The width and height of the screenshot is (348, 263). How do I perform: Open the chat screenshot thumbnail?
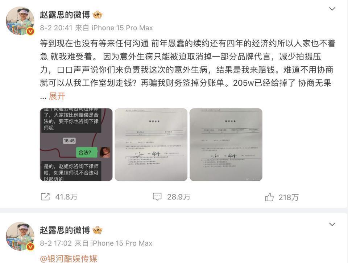[x=76, y=145]
